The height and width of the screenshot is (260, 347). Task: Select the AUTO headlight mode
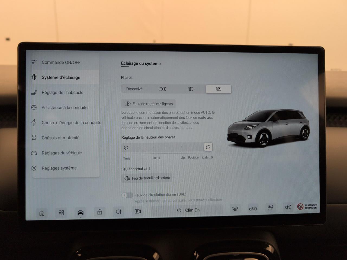click(219, 89)
